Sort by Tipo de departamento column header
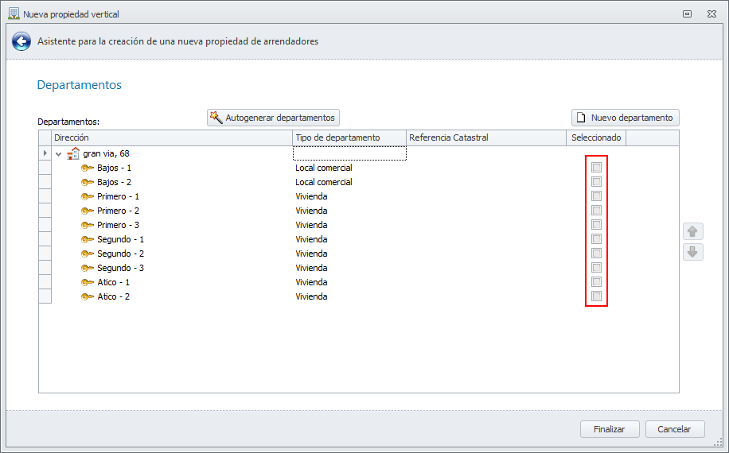Screen dimensions: 729x453 (x=349, y=137)
